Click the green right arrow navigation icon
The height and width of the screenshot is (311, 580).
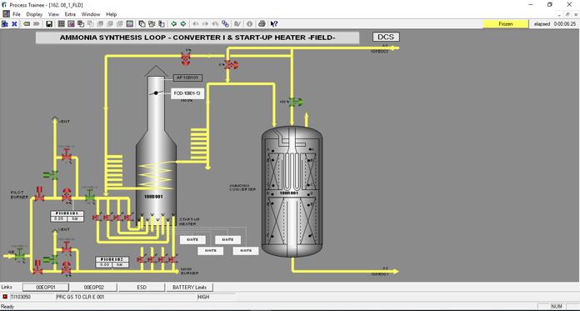point(183,23)
